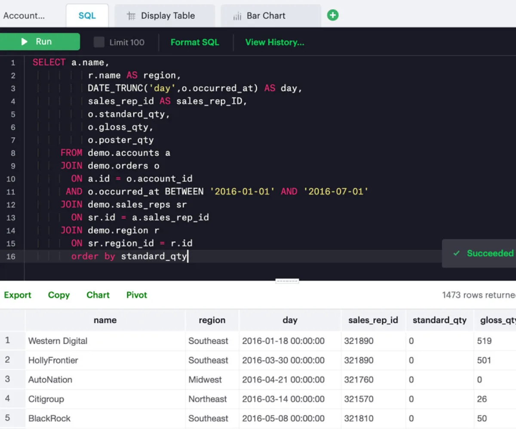The height and width of the screenshot is (429, 516).
Task: Click the bar chart icon on Bar Chart tab
Action: tap(237, 16)
